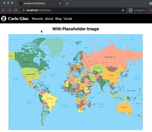152x132 pixels.
Task: Click the tab search dropdown arrow
Action: click(x=151, y=3)
